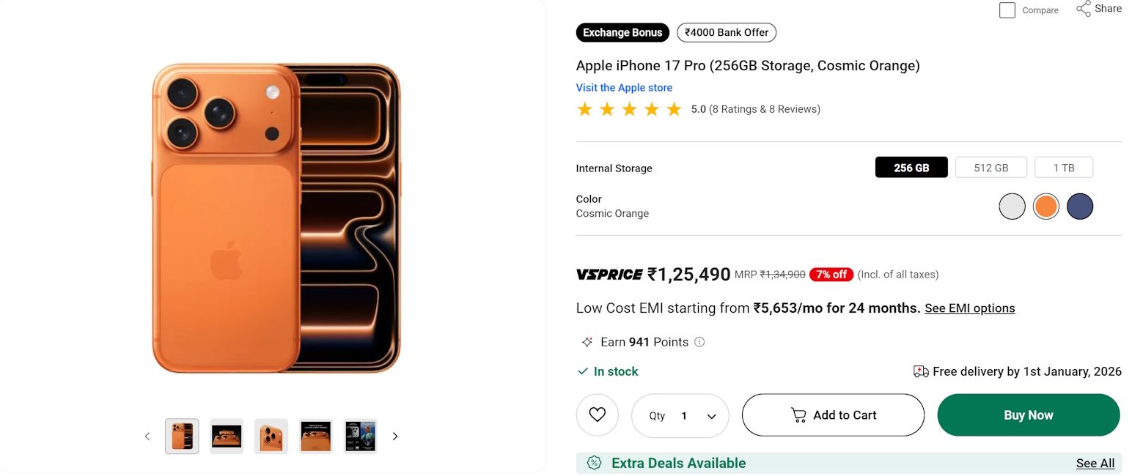
Task: Check the Compare checkbox
Action: tap(1007, 10)
